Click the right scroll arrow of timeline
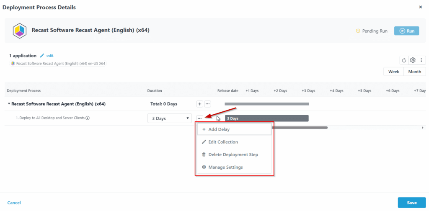The image size is (429, 211). 422,127
